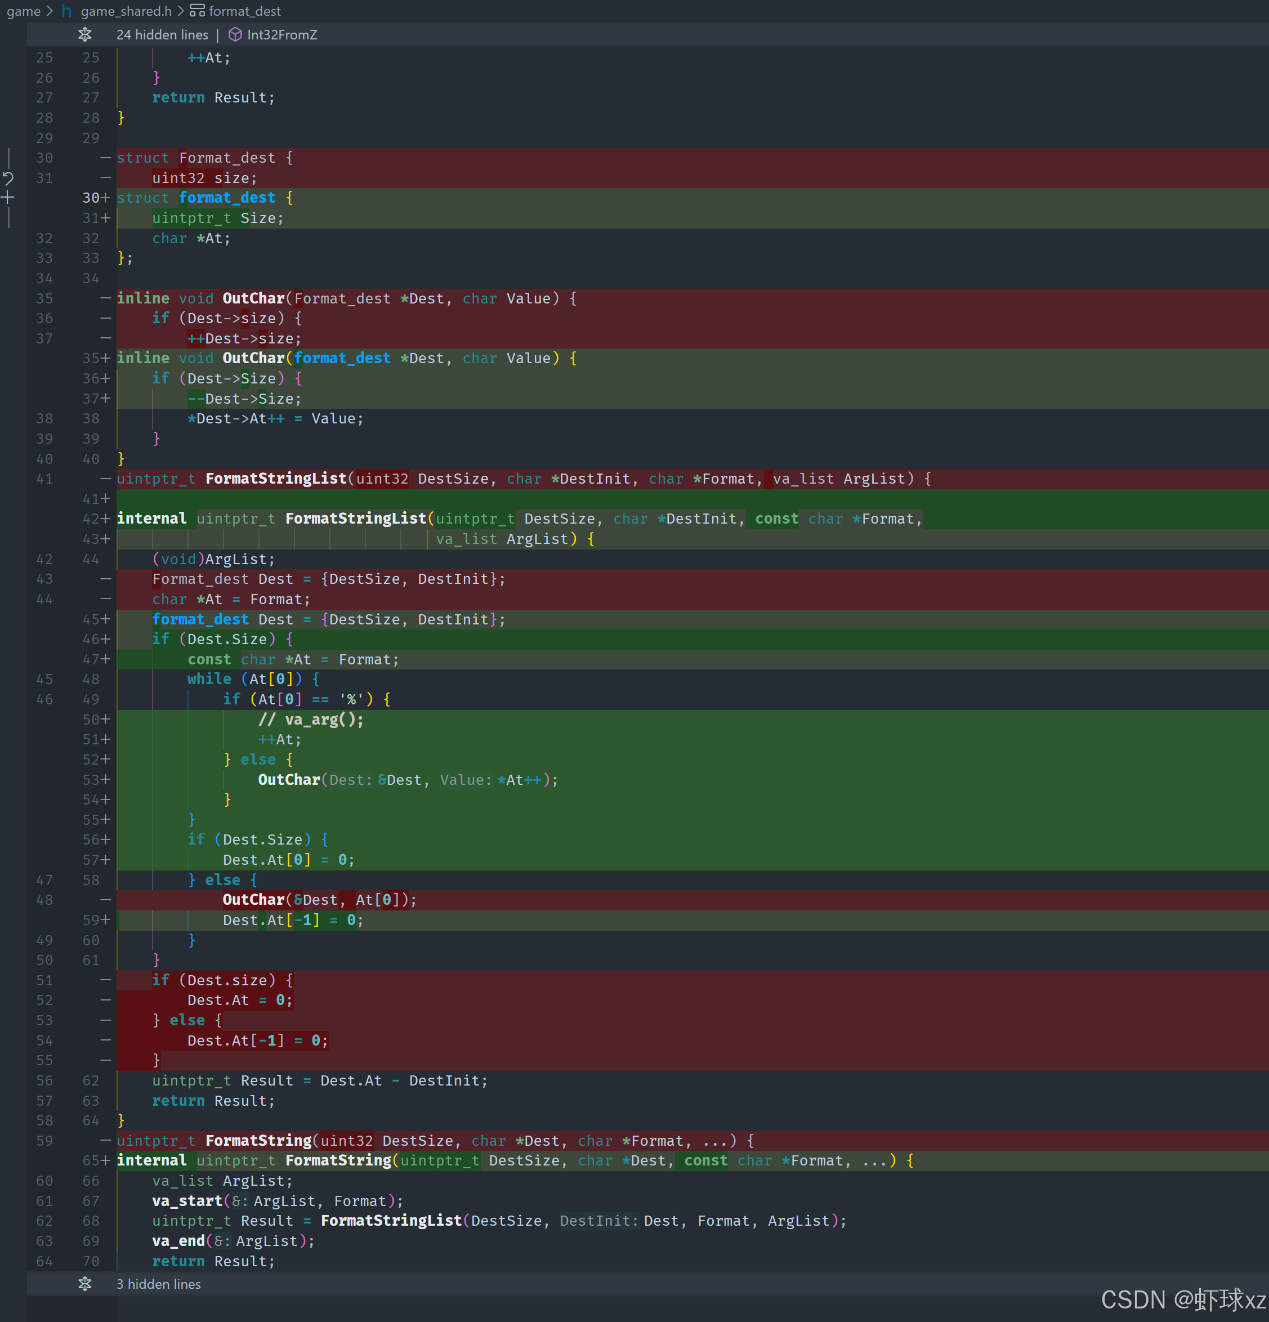Image resolution: width=1269 pixels, height=1322 pixels.
Task: Click the breadcrumb chevron after 'game_shared.h'
Action: (181, 11)
